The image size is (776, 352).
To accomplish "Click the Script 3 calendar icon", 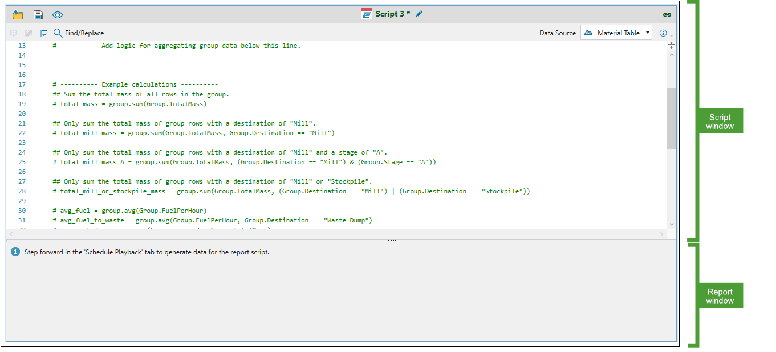I will [367, 14].
